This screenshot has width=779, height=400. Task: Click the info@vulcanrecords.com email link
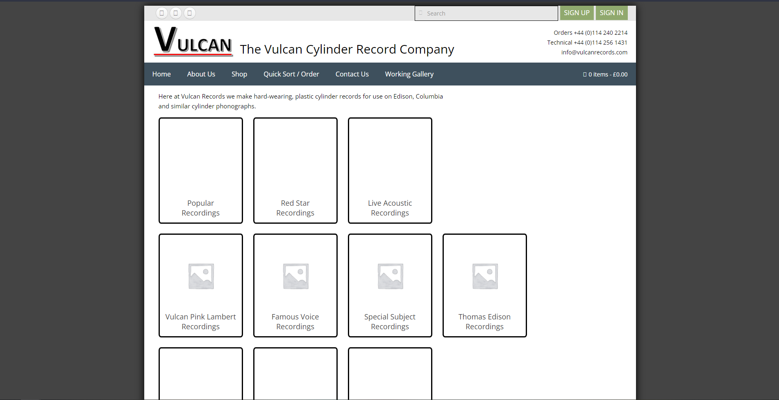[x=594, y=52]
